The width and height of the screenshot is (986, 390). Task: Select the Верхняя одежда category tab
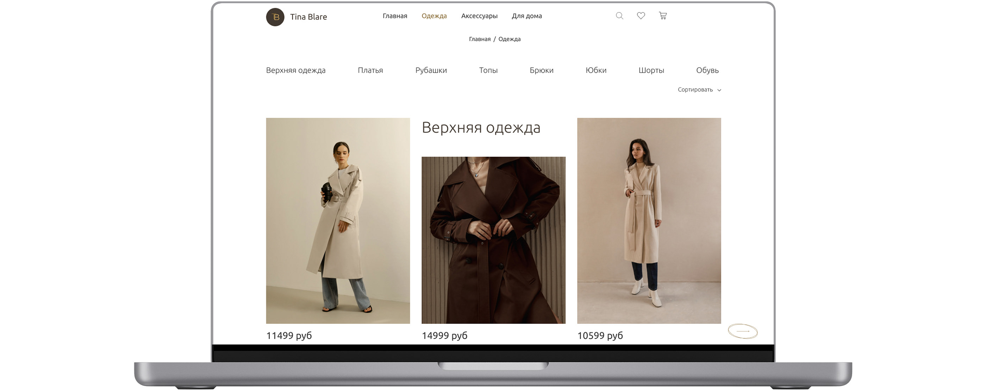295,70
